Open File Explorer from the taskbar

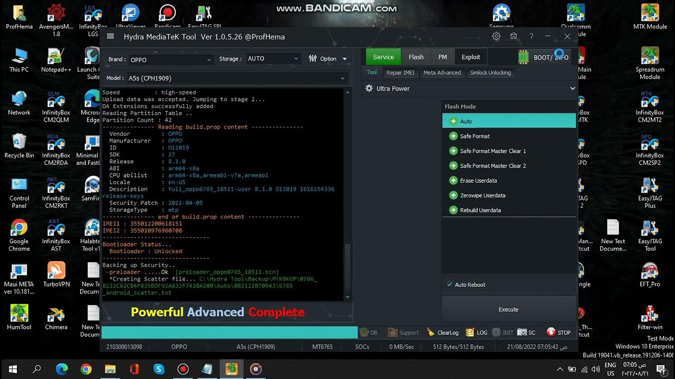coord(110,368)
